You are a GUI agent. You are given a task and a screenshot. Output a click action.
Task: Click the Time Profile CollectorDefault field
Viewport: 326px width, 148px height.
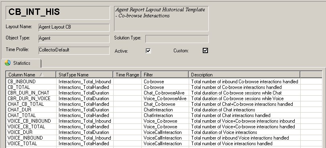(74, 50)
